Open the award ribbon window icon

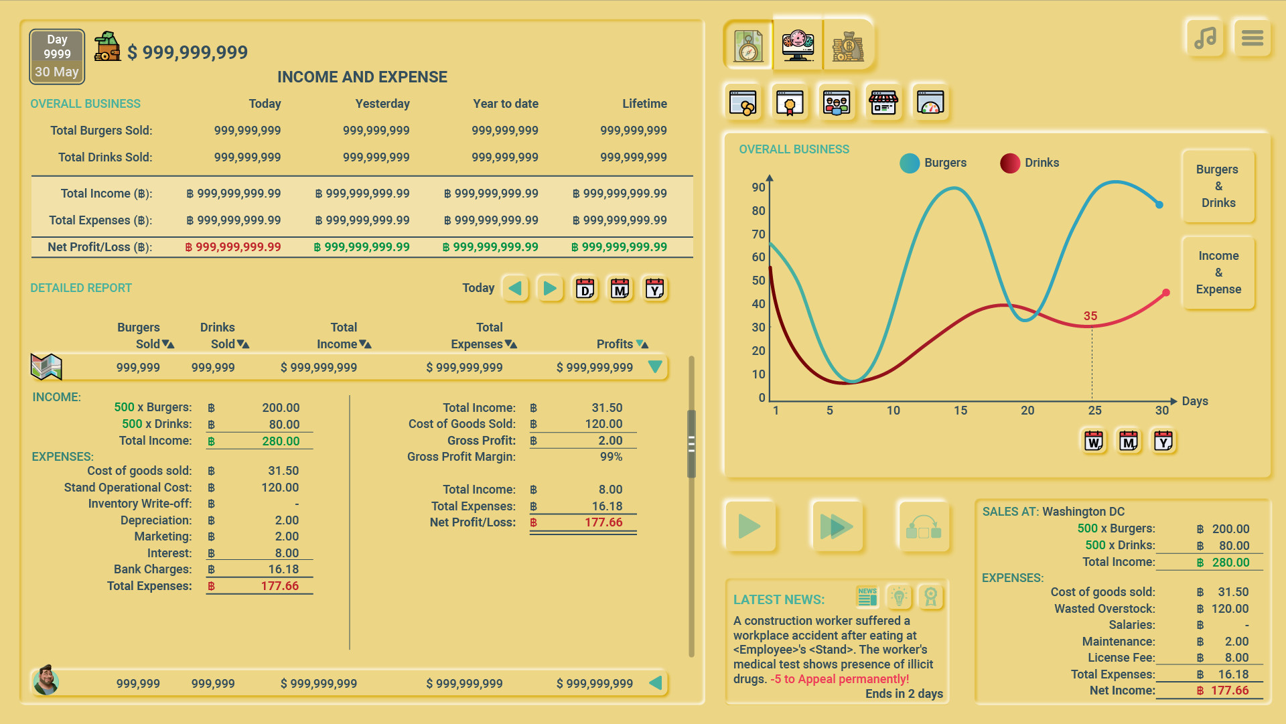tap(790, 103)
